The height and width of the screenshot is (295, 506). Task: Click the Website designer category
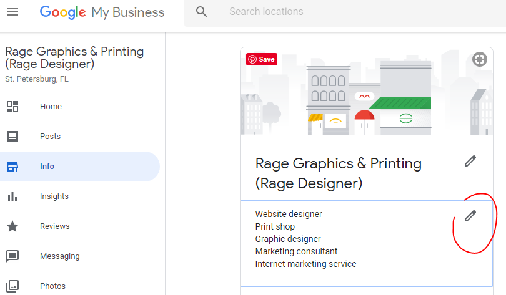click(289, 214)
